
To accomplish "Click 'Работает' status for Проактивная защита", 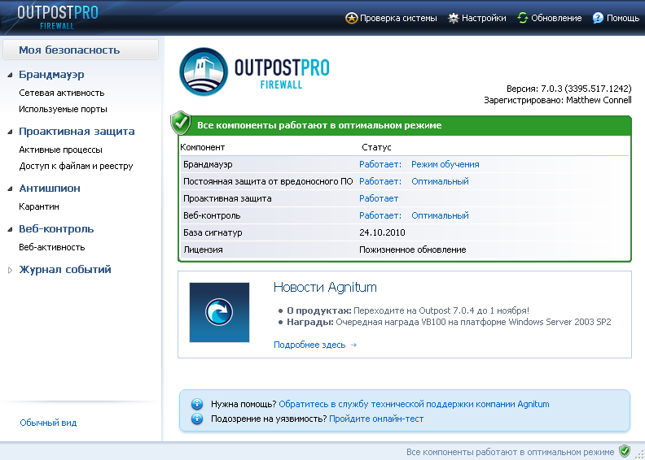I will coord(379,198).
